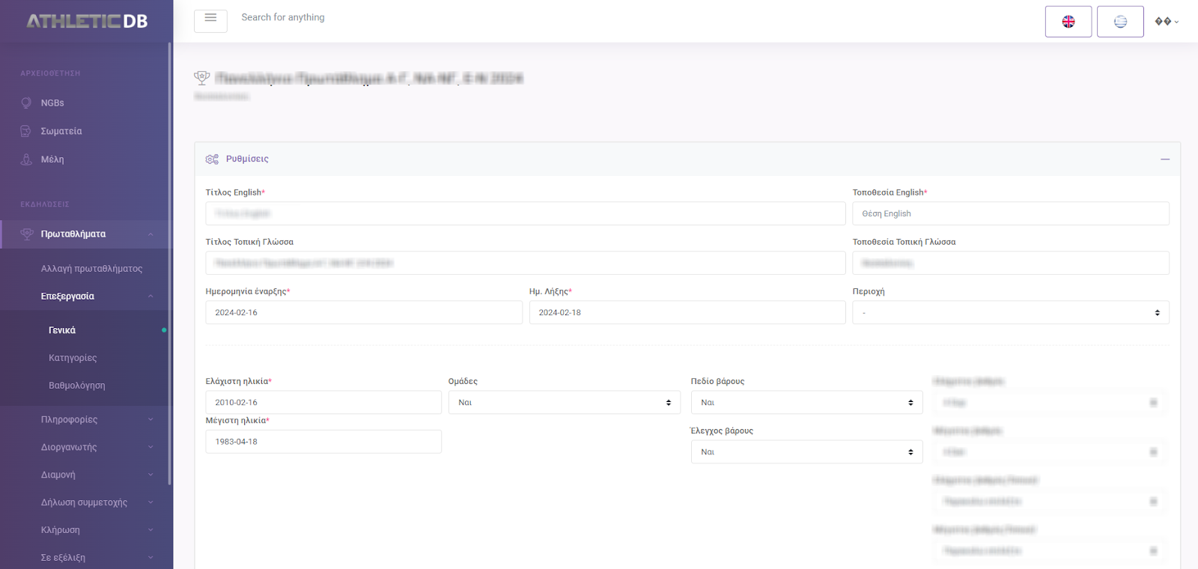Screen dimensions: 1198x569
Task: Open the Περιοχή dropdown
Action: [1010, 312]
